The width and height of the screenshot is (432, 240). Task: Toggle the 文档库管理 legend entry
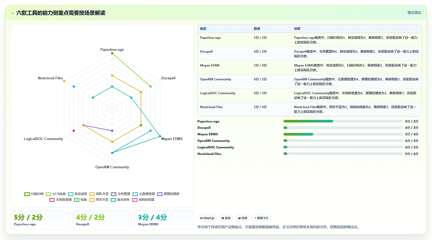click(60, 200)
